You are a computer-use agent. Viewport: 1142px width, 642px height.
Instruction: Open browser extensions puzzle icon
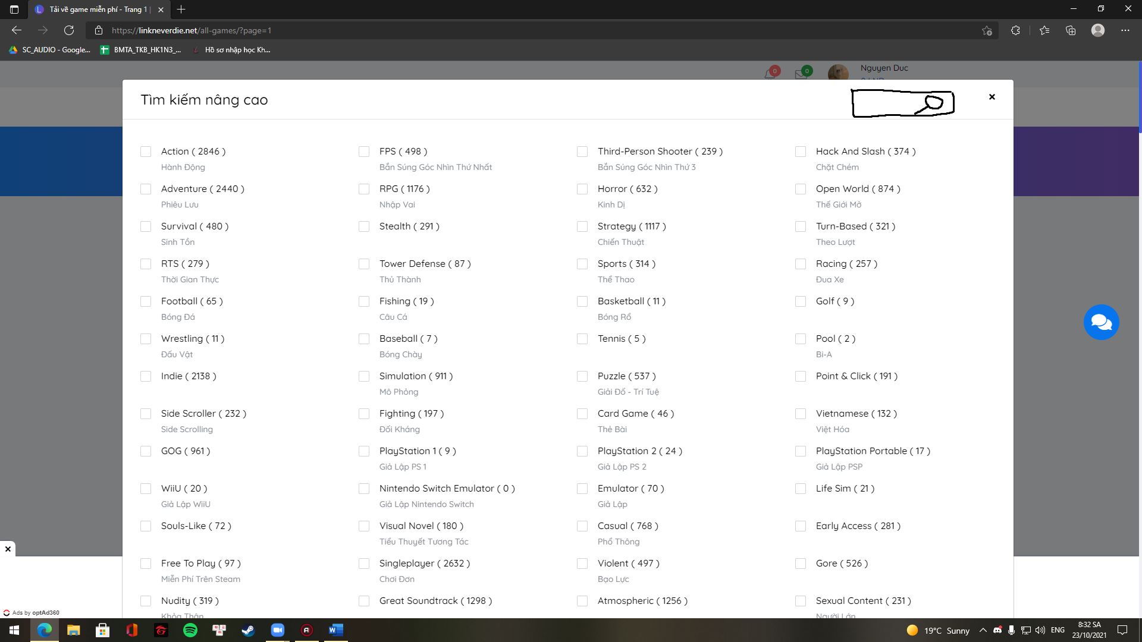(x=1015, y=30)
